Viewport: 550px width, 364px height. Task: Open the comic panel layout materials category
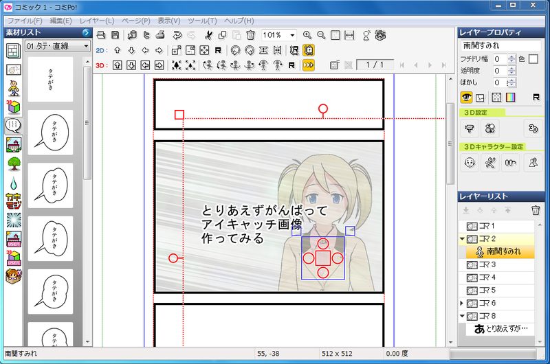pyautogui.click(x=13, y=51)
